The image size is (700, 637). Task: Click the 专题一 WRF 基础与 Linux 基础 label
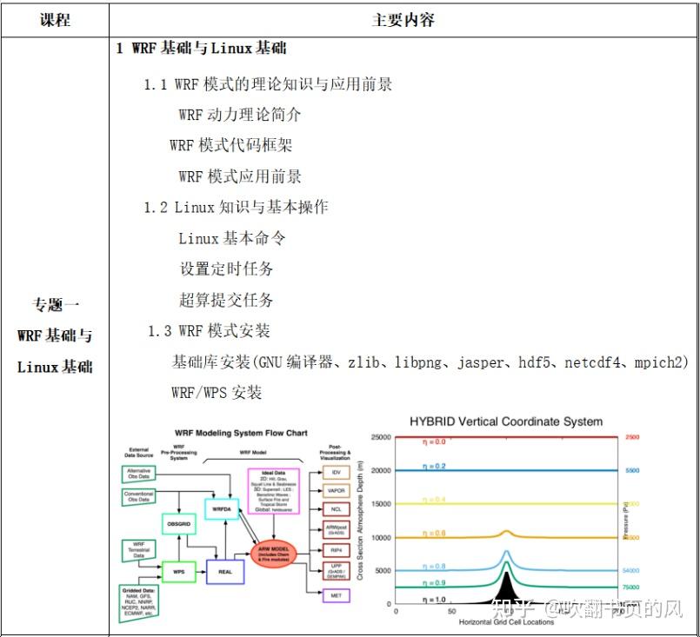pyautogui.click(x=54, y=335)
